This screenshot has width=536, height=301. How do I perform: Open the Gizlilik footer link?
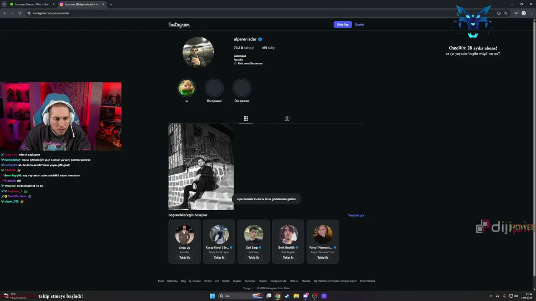[x=226, y=281]
